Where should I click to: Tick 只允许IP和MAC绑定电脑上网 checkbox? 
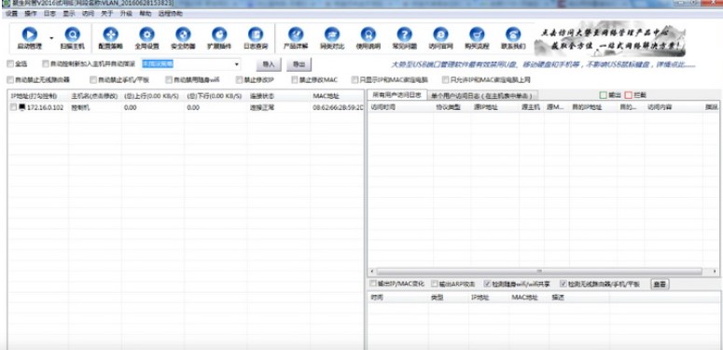coord(445,79)
